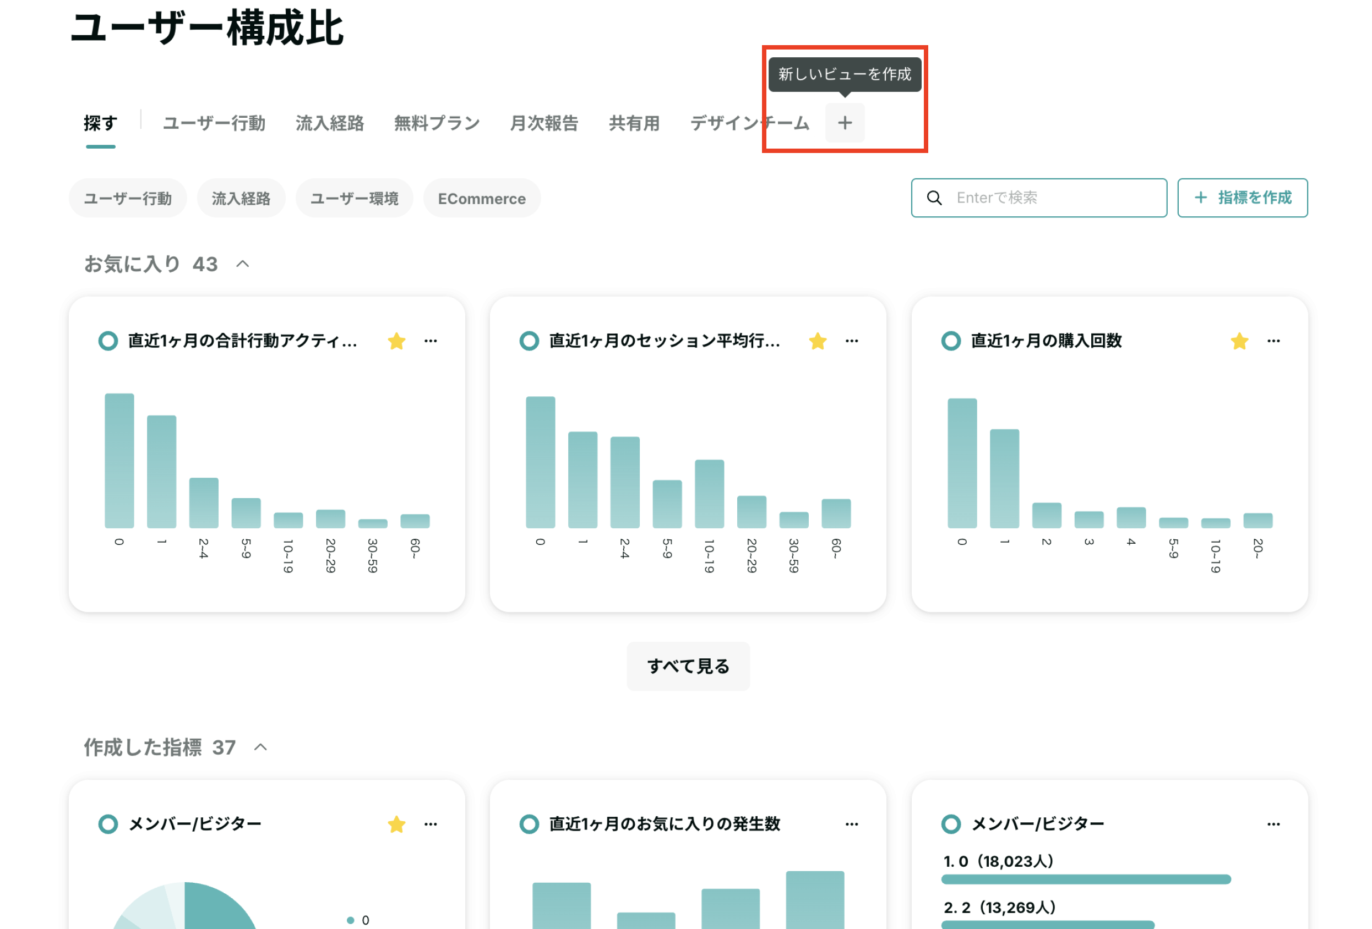Click circle icon of 直近1ヶ月の購入回数 card
The image size is (1372, 929).
point(950,341)
